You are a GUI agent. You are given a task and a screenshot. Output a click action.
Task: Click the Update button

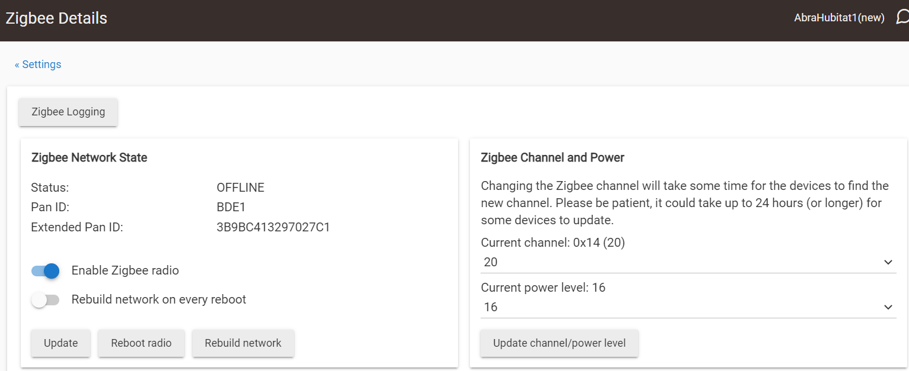pos(60,343)
